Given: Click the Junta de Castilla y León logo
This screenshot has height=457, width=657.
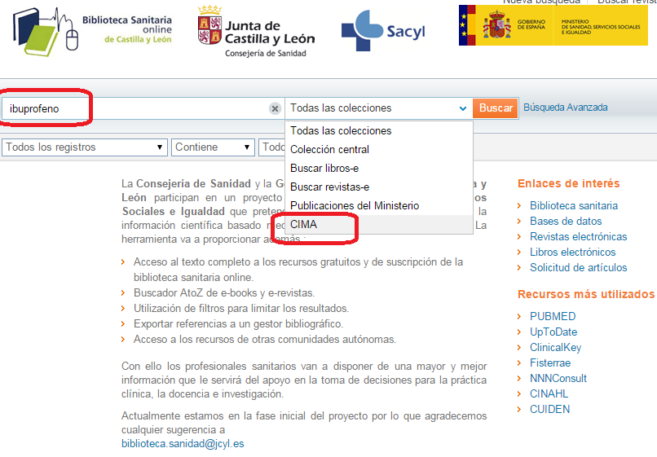Looking at the screenshot, I should click(x=255, y=33).
